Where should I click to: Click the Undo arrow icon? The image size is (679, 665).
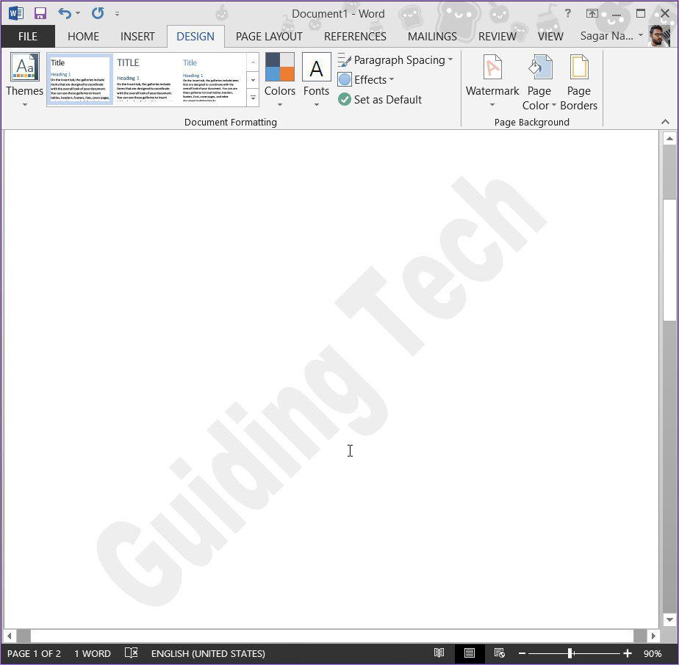[x=65, y=13]
